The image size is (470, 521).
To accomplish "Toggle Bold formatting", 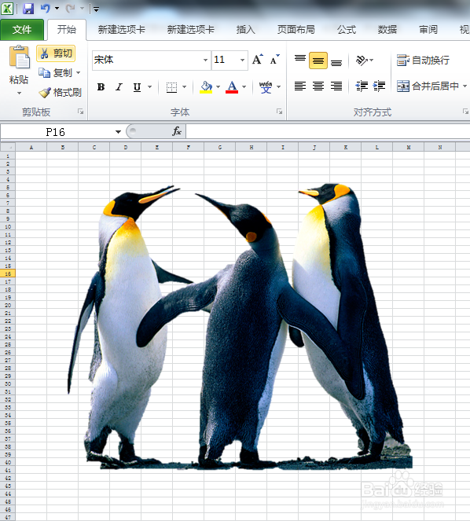I will pyautogui.click(x=101, y=87).
